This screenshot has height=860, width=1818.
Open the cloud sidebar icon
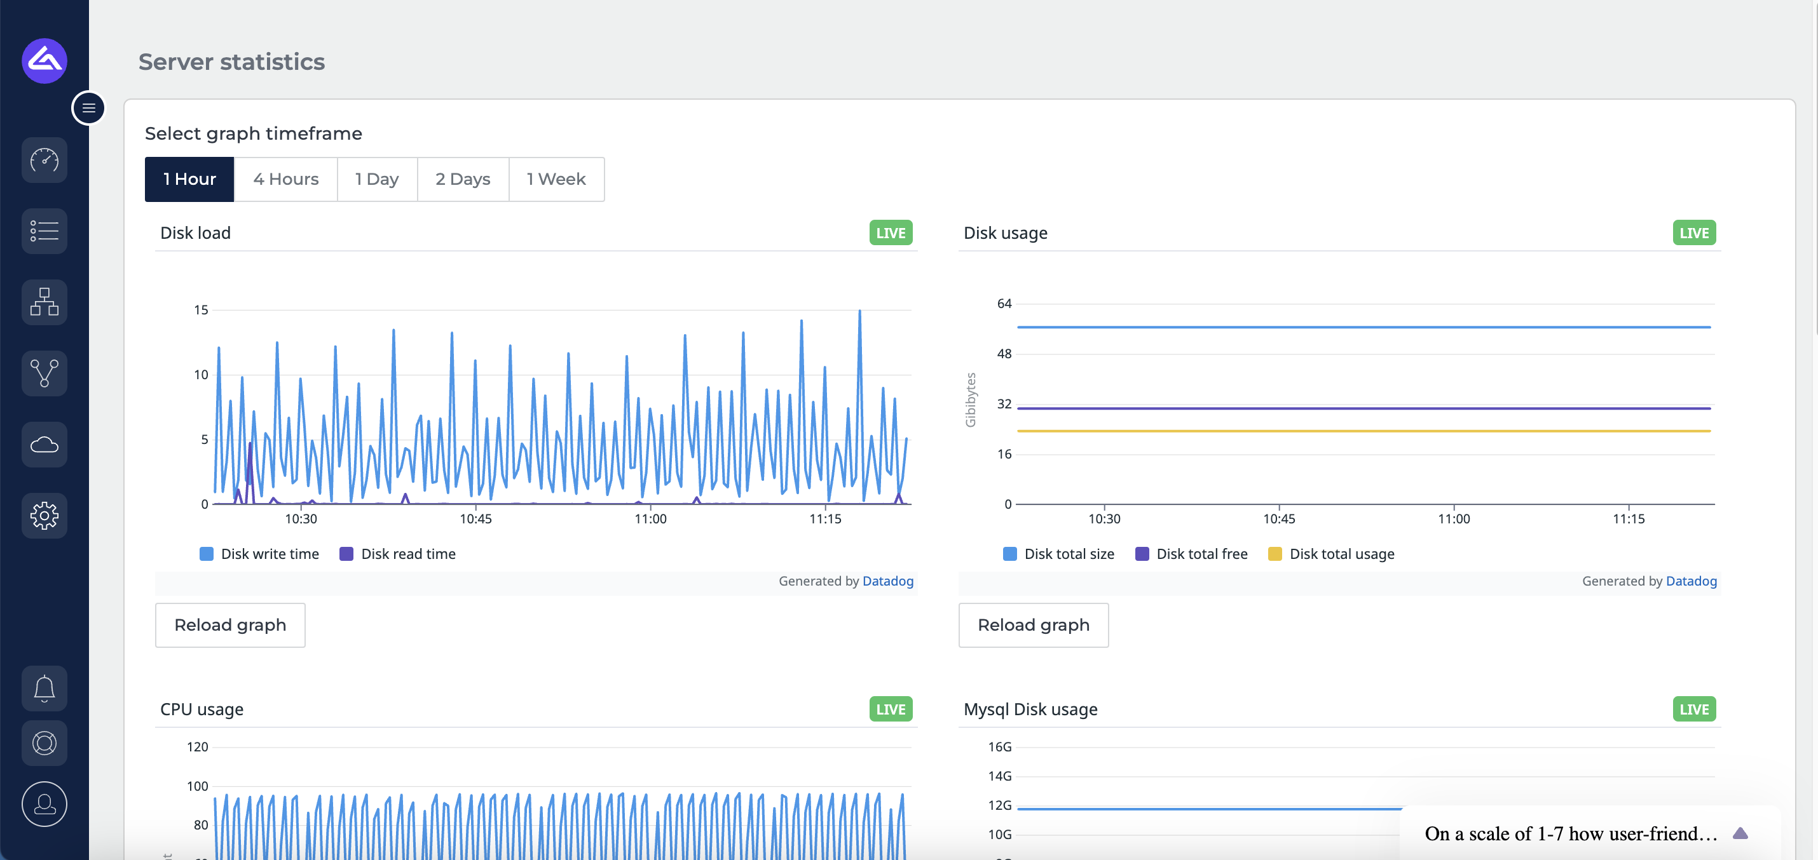pos(44,444)
